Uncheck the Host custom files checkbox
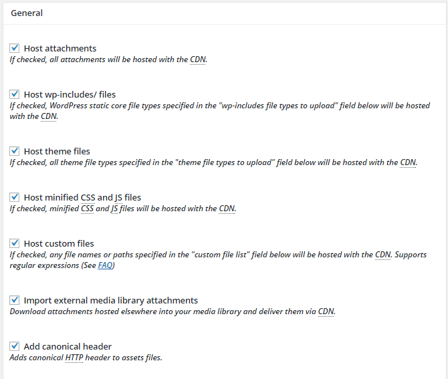This screenshot has width=448, height=379. coord(14,243)
